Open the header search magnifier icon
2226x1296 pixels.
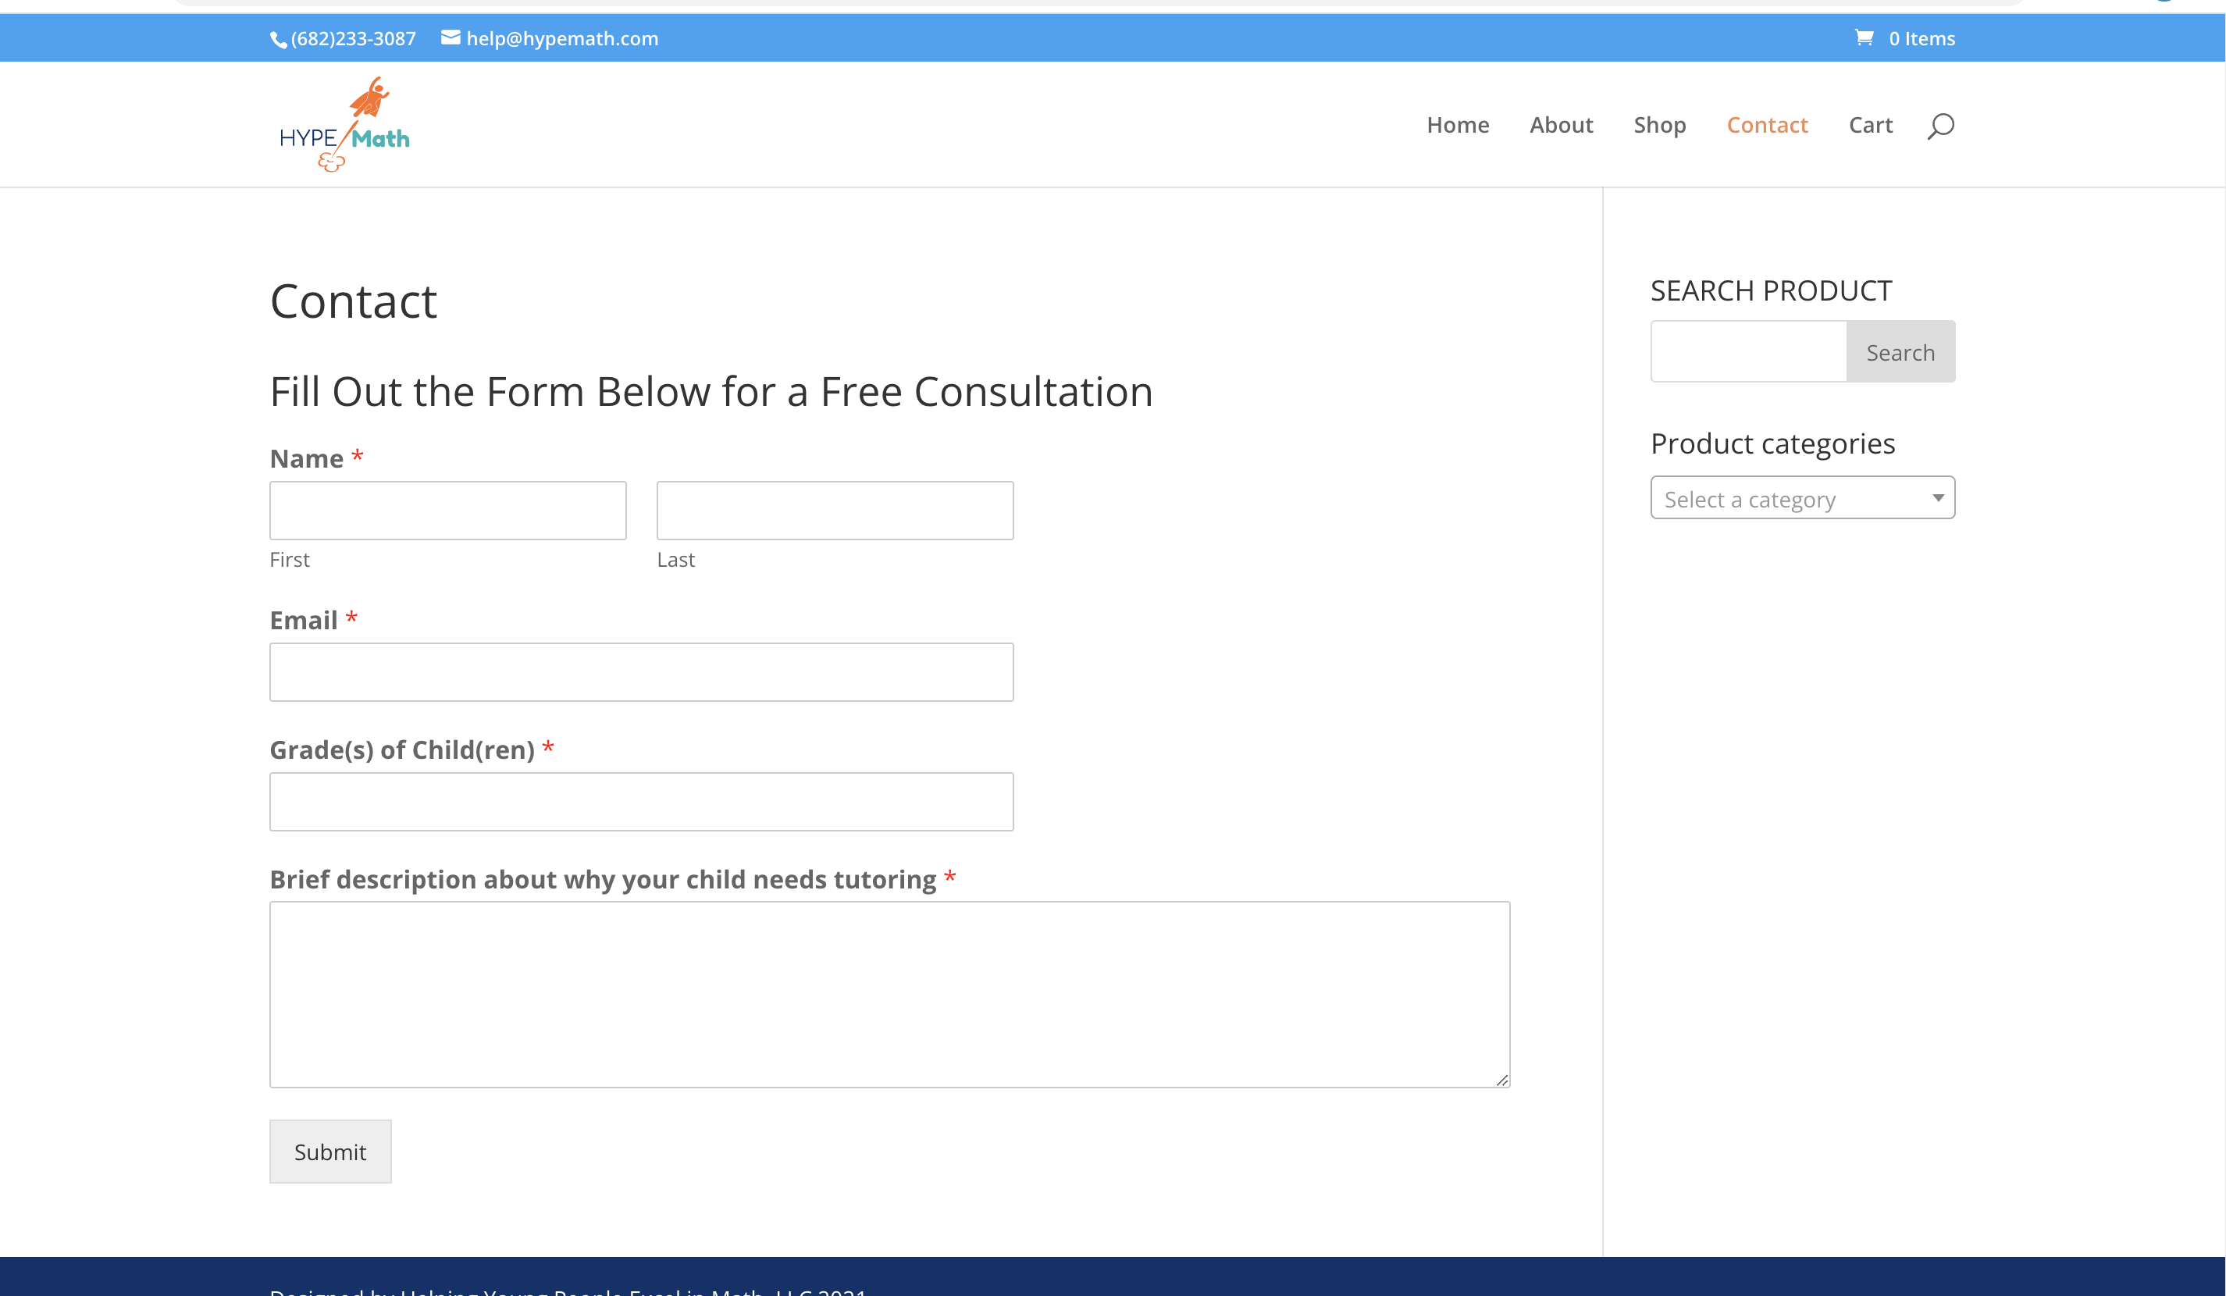[x=1939, y=126]
